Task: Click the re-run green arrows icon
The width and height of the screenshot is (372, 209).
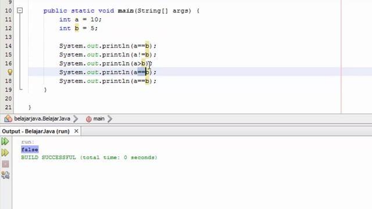Action: pos(5,142)
